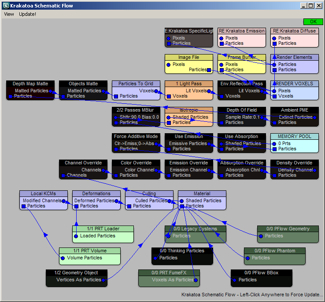Viewport: 325px width, 302px height.
Task: Click Particles socket in PFlow Phantom node
Action: click(x=247, y=258)
